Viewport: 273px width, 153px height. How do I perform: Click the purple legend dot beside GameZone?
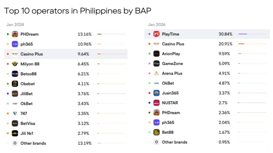(149, 64)
